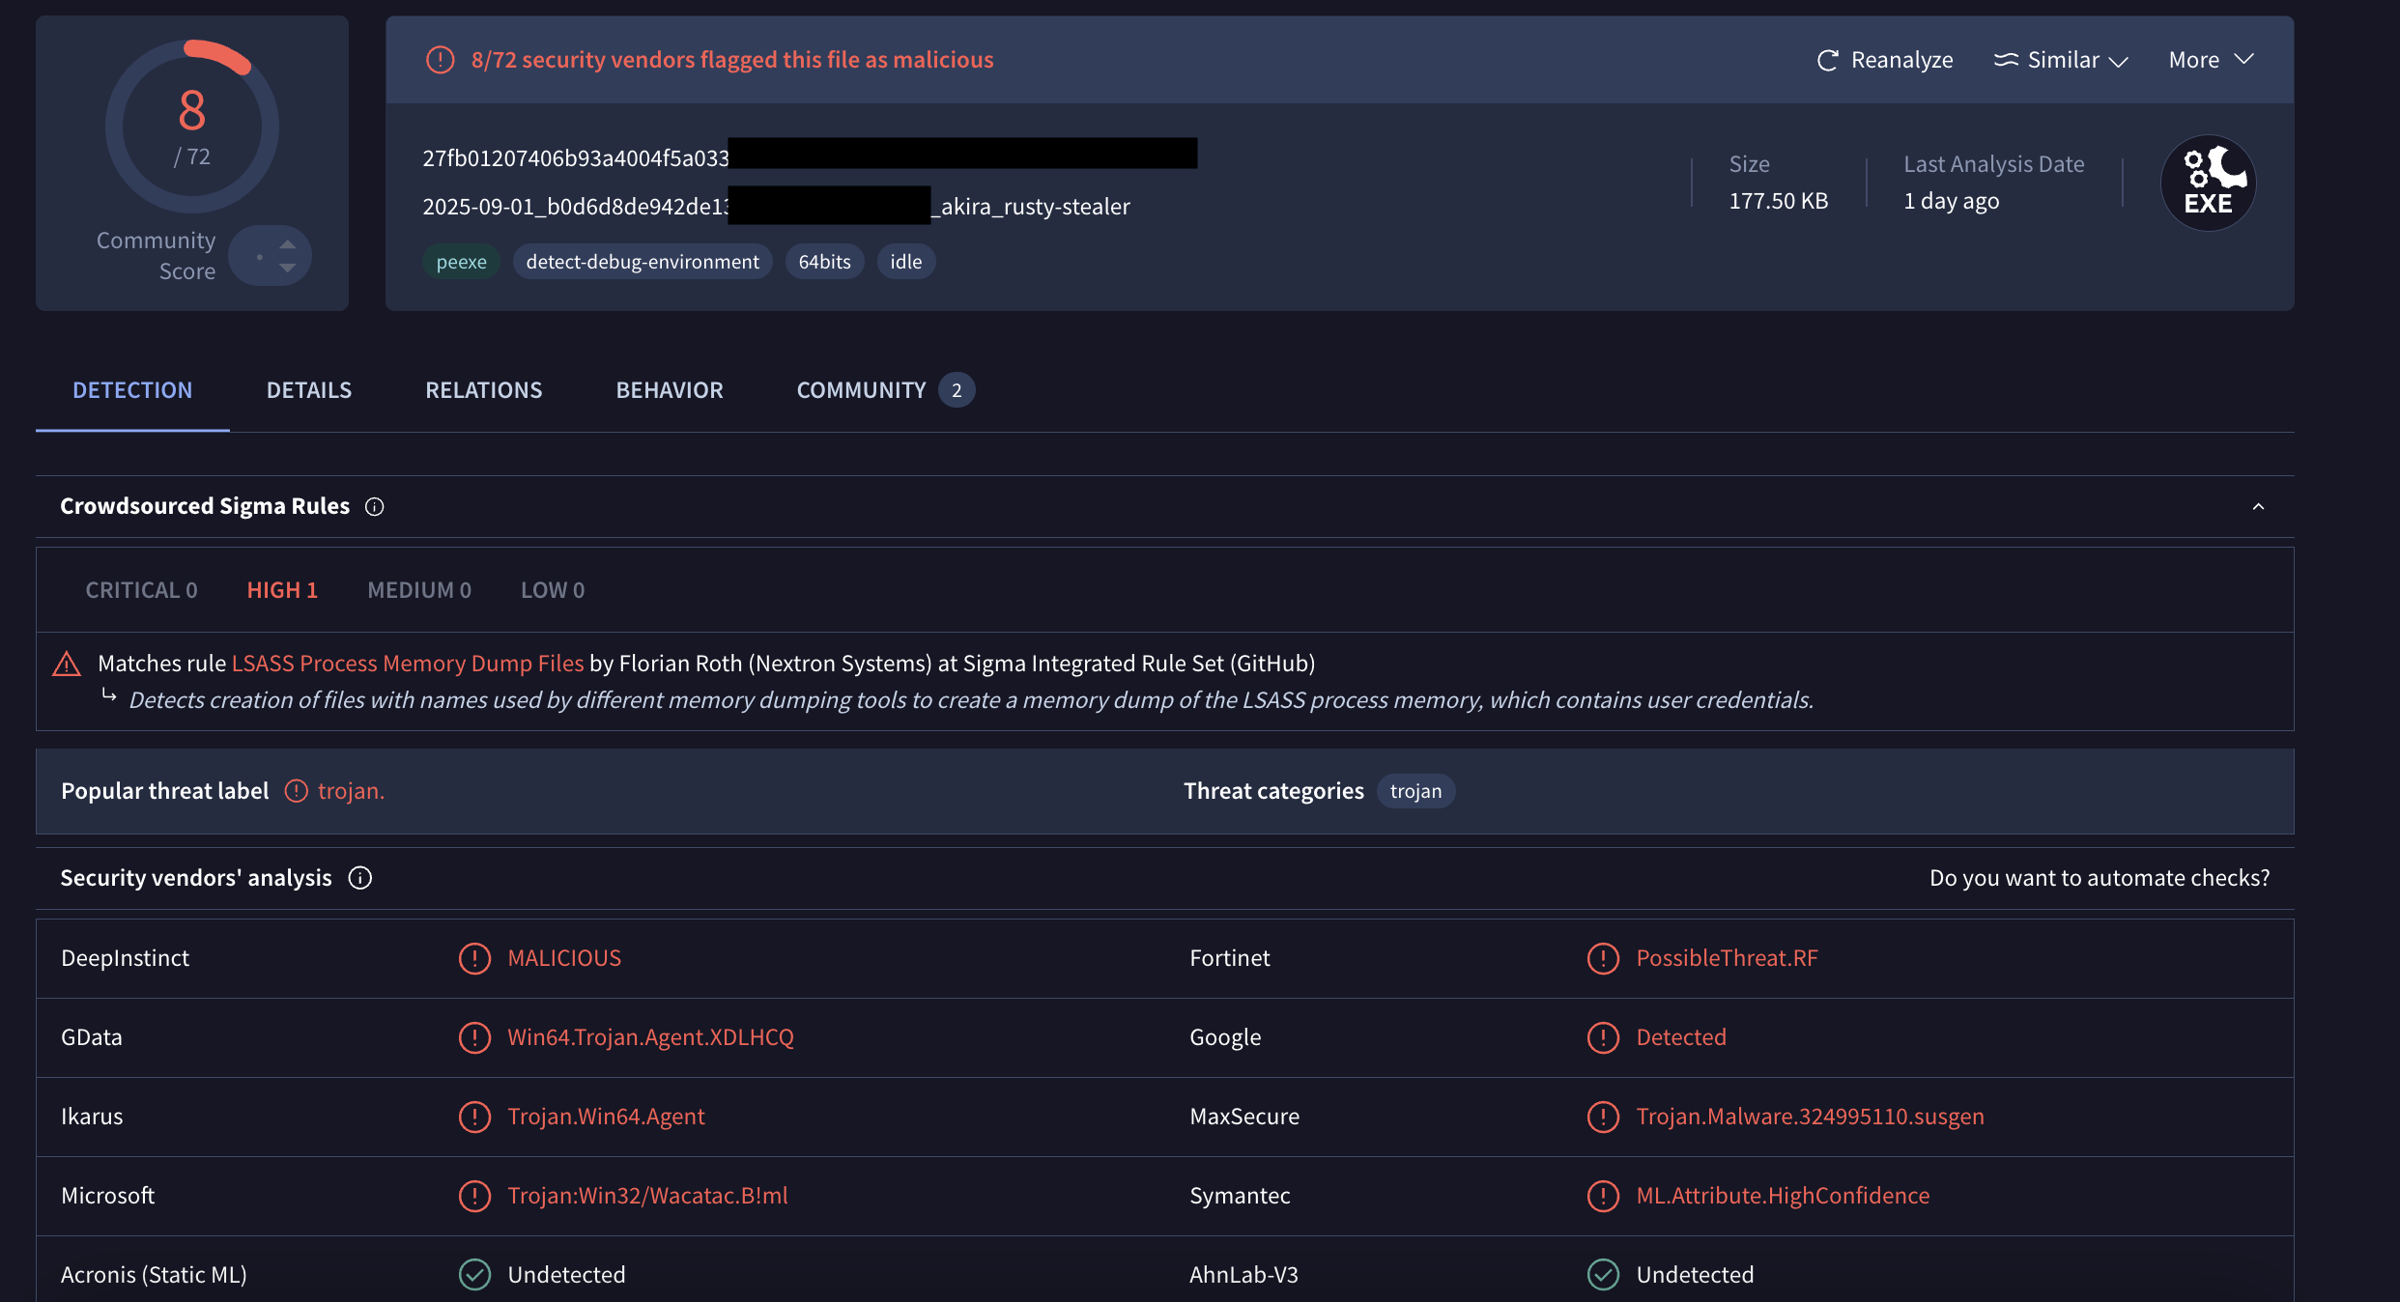2400x1302 pixels.
Task: Click alert icon next to Popular threat label
Action: click(x=297, y=791)
